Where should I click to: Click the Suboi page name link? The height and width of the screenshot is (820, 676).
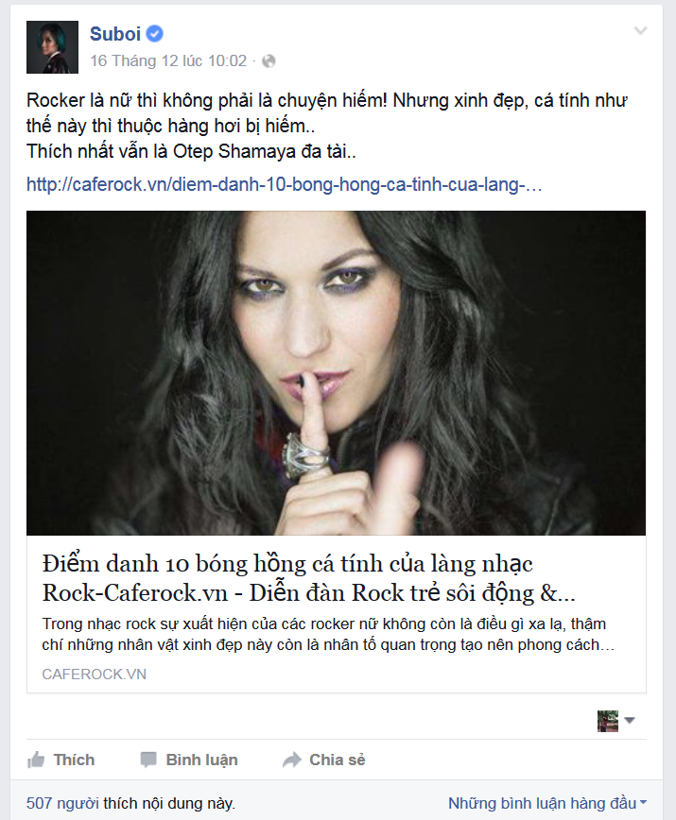click(115, 34)
